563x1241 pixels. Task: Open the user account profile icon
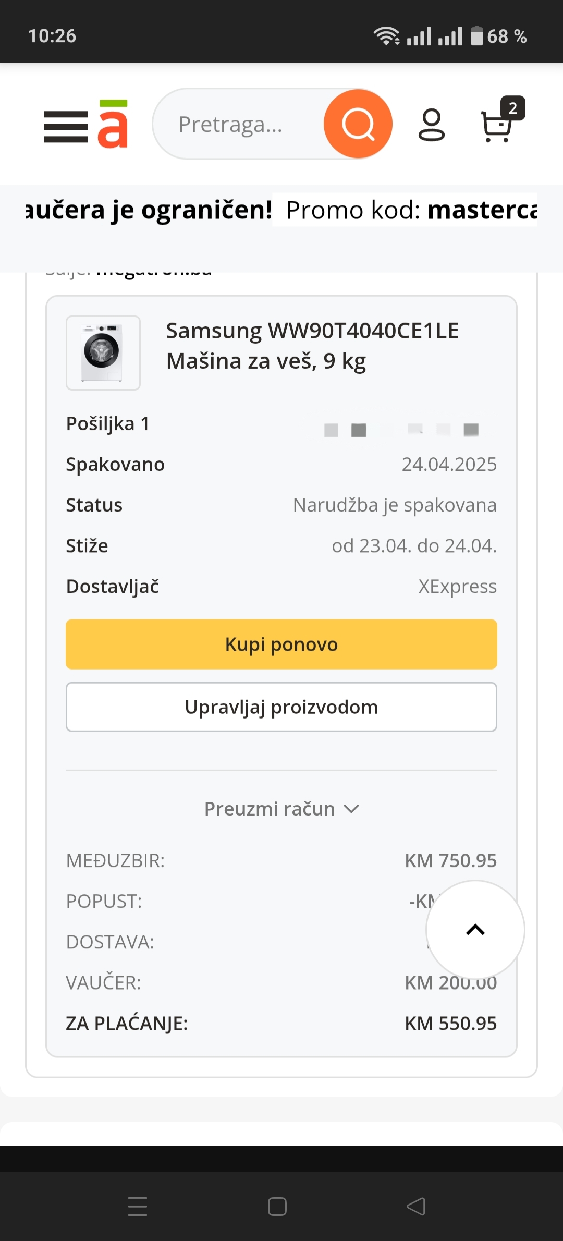432,125
